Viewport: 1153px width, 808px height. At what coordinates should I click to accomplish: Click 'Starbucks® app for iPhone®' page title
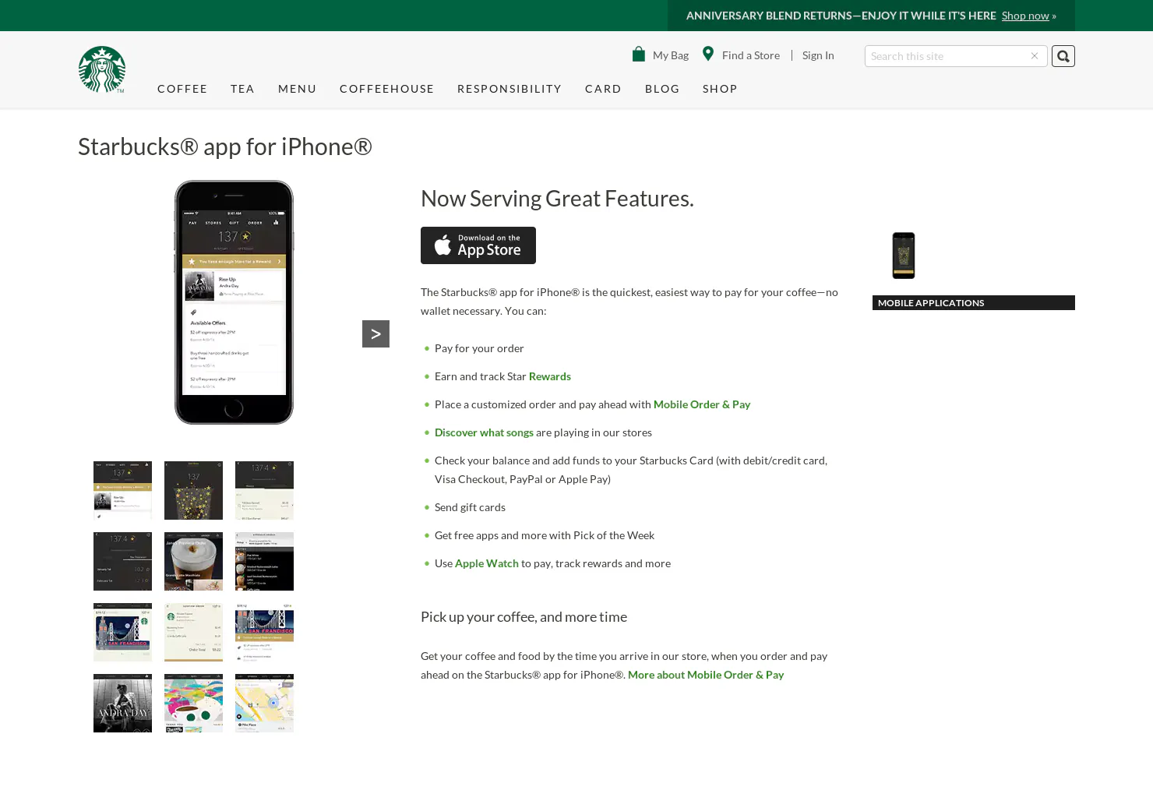point(225,146)
